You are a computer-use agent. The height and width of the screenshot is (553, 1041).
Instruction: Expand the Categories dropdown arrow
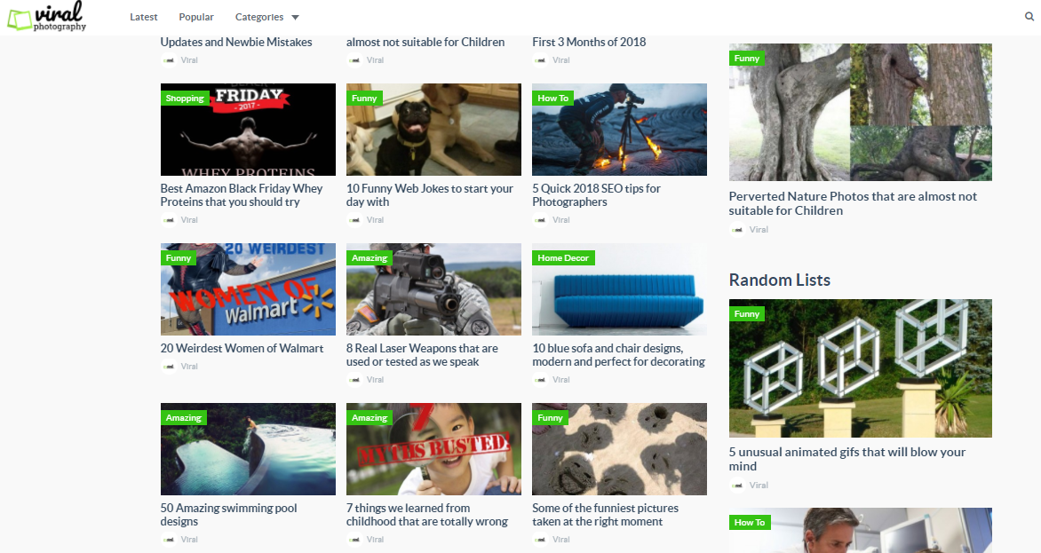click(296, 17)
